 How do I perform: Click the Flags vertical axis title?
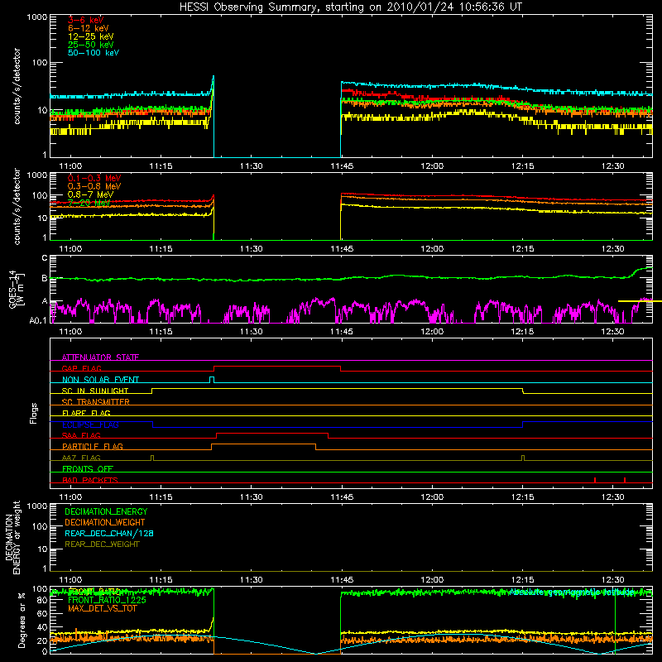tap(34, 413)
